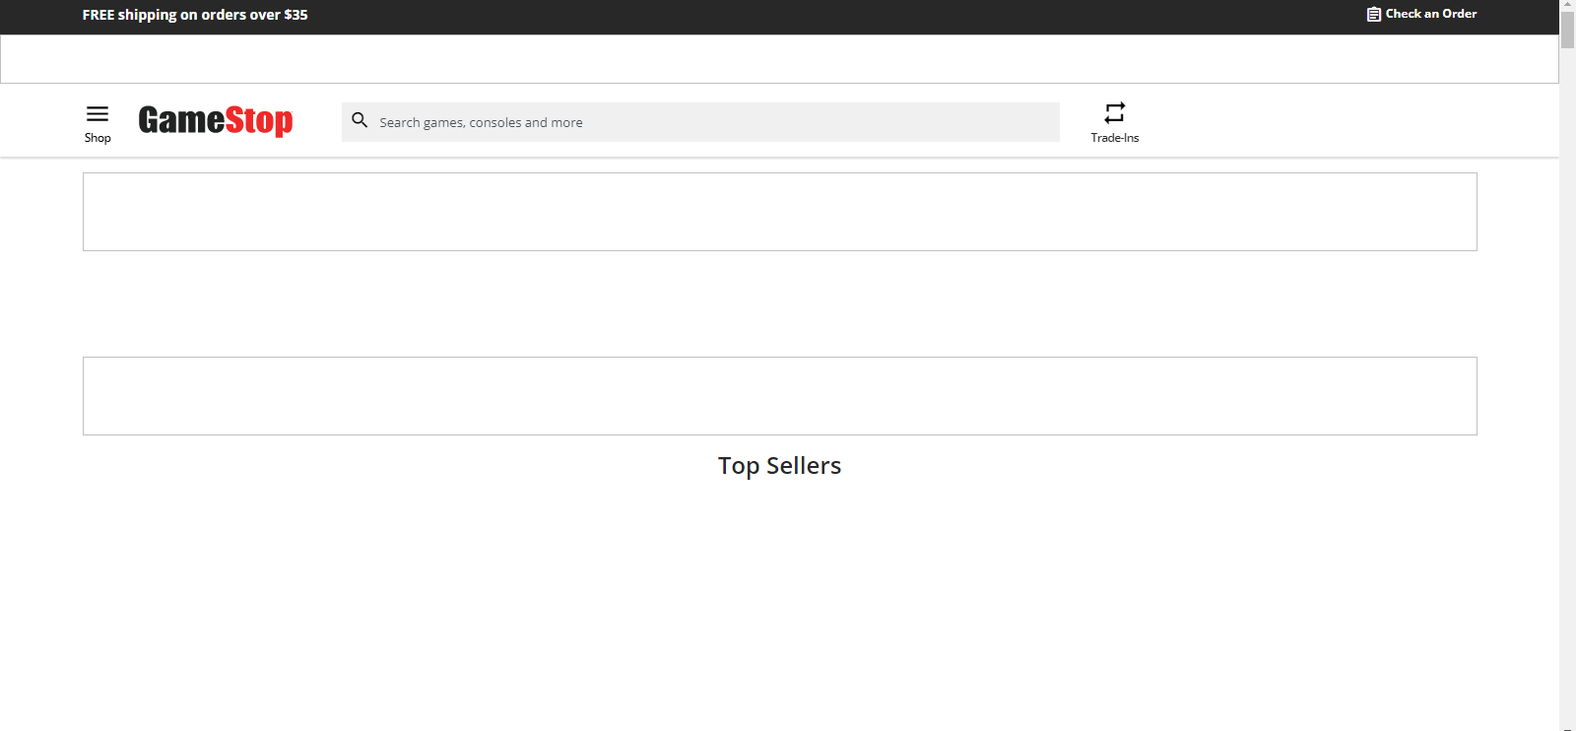Open Check an Order
This screenshot has height=731, width=1576.
1430,14
